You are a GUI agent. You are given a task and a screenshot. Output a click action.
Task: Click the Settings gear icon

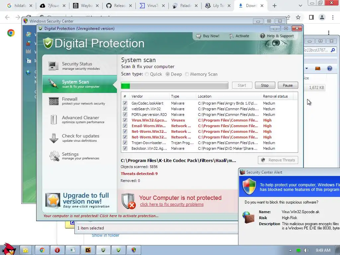pos(54,156)
